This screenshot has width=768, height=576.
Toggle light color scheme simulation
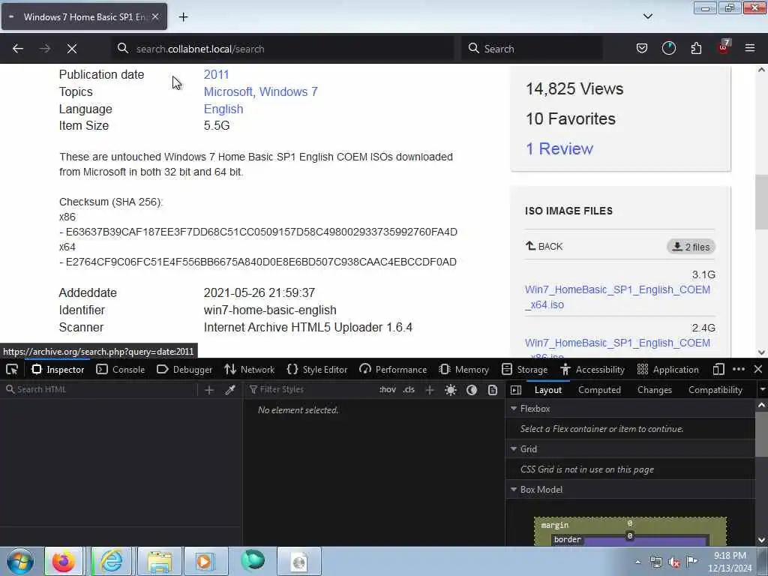[451, 390]
